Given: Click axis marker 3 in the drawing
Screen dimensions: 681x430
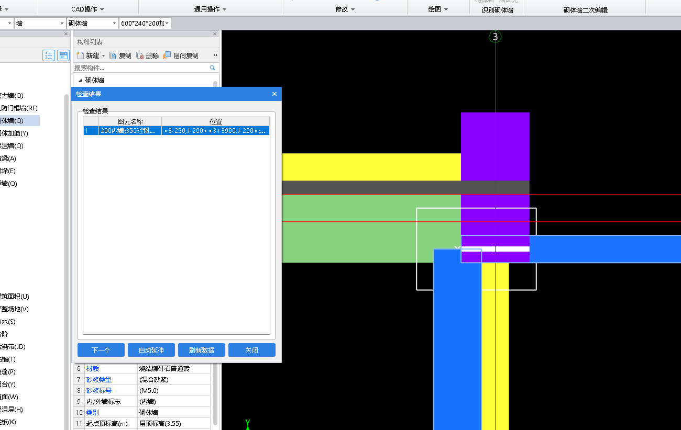Looking at the screenshot, I should pos(495,37).
